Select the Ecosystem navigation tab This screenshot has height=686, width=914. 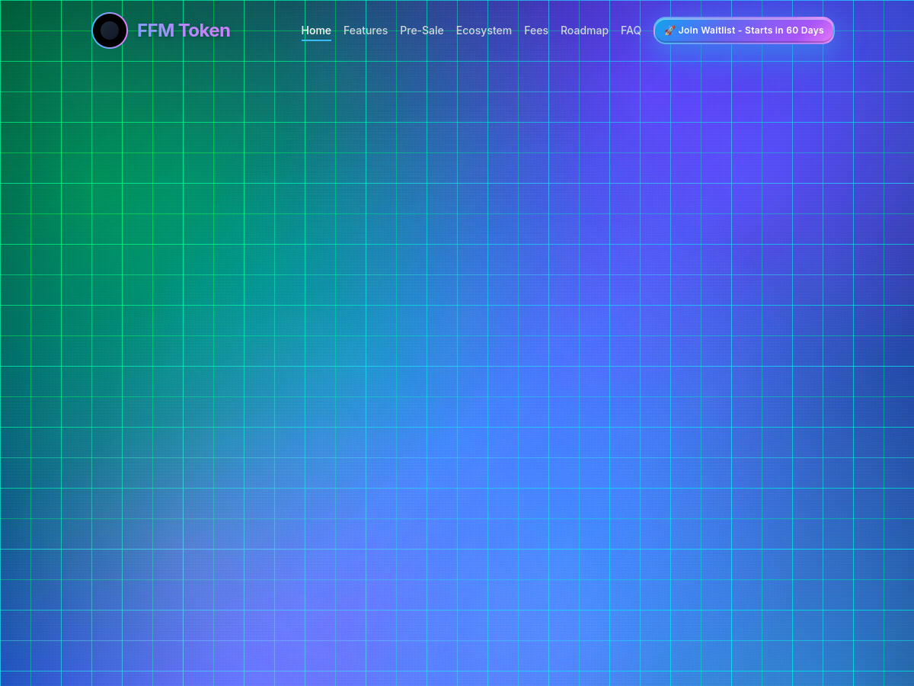484,30
